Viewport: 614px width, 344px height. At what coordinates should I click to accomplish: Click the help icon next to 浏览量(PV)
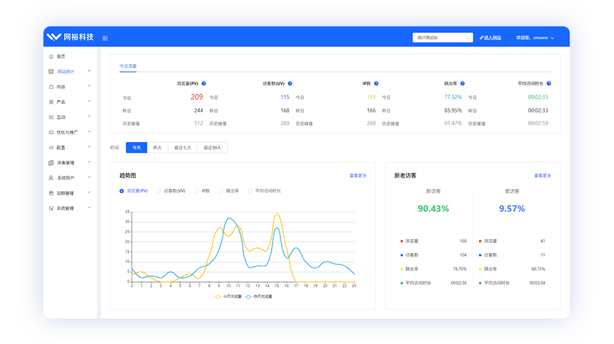pos(203,83)
